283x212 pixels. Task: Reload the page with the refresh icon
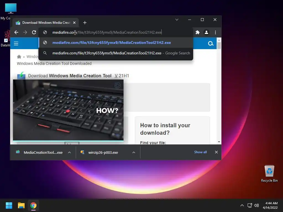tap(34, 32)
